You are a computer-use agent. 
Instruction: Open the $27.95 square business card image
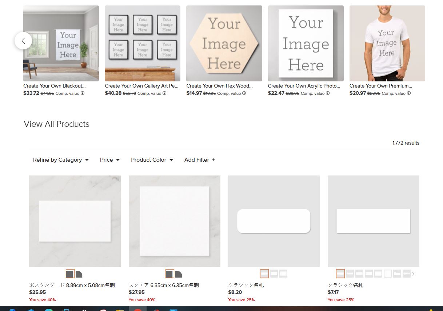pyautogui.click(x=175, y=221)
